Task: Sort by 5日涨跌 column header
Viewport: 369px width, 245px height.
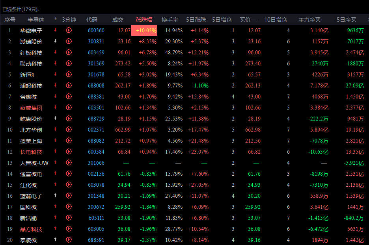Action: [x=196, y=20]
